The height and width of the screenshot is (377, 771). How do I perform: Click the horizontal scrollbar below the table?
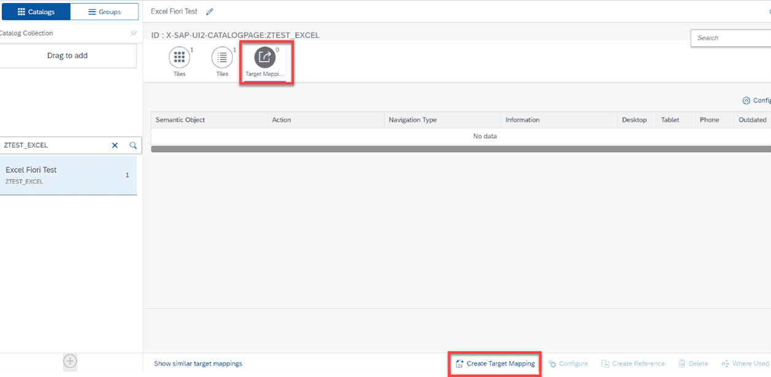point(457,147)
